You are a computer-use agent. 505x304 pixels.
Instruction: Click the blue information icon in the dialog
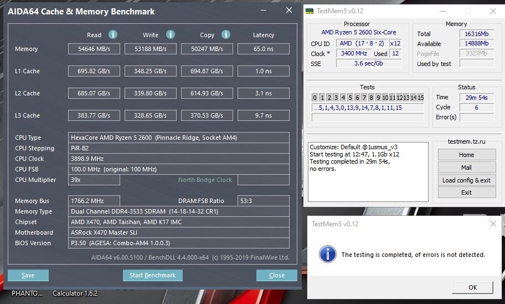coord(327,255)
